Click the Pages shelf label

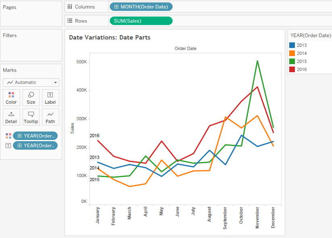pos(10,7)
